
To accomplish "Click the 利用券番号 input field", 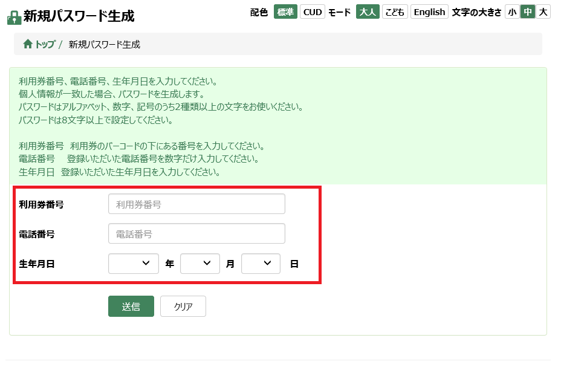I will click(x=196, y=204).
